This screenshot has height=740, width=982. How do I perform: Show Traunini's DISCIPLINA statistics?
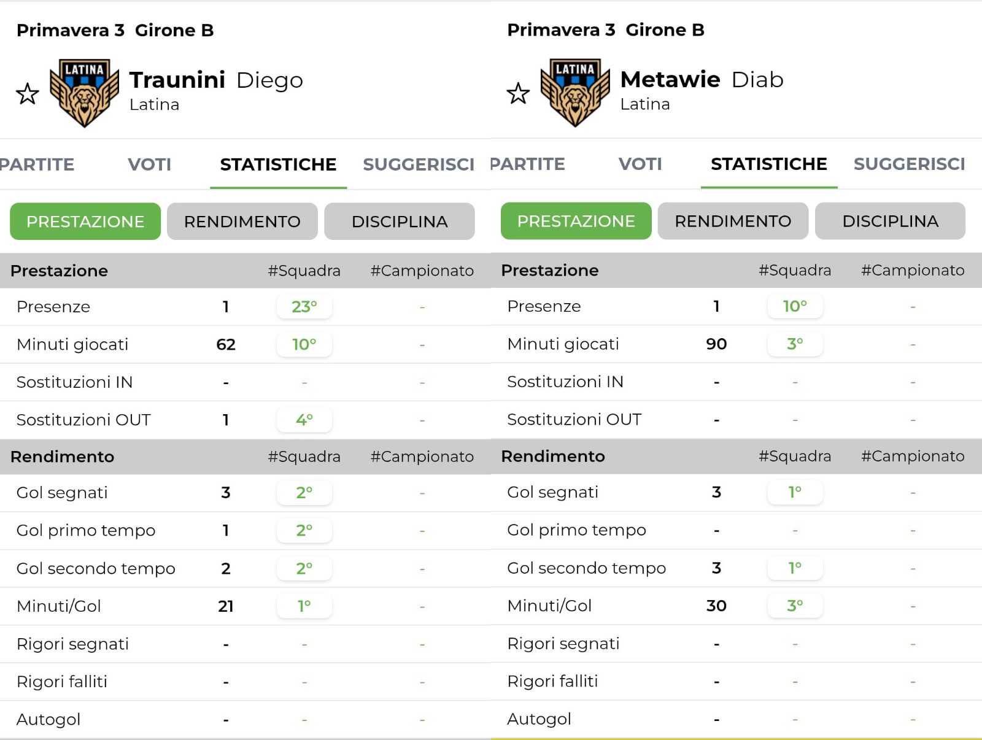[x=399, y=222]
